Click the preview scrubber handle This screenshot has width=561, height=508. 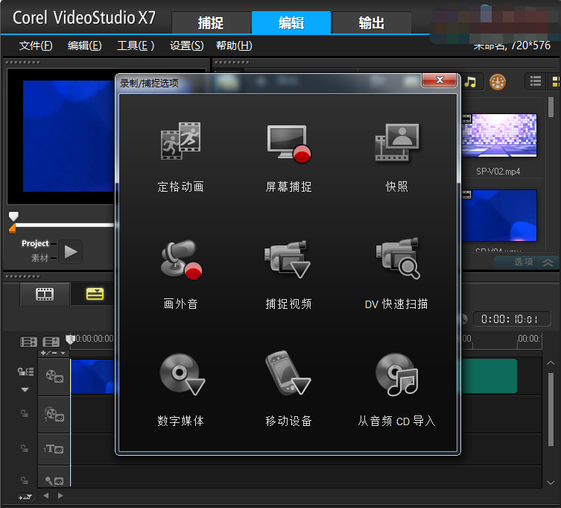[x=13, y=216]
